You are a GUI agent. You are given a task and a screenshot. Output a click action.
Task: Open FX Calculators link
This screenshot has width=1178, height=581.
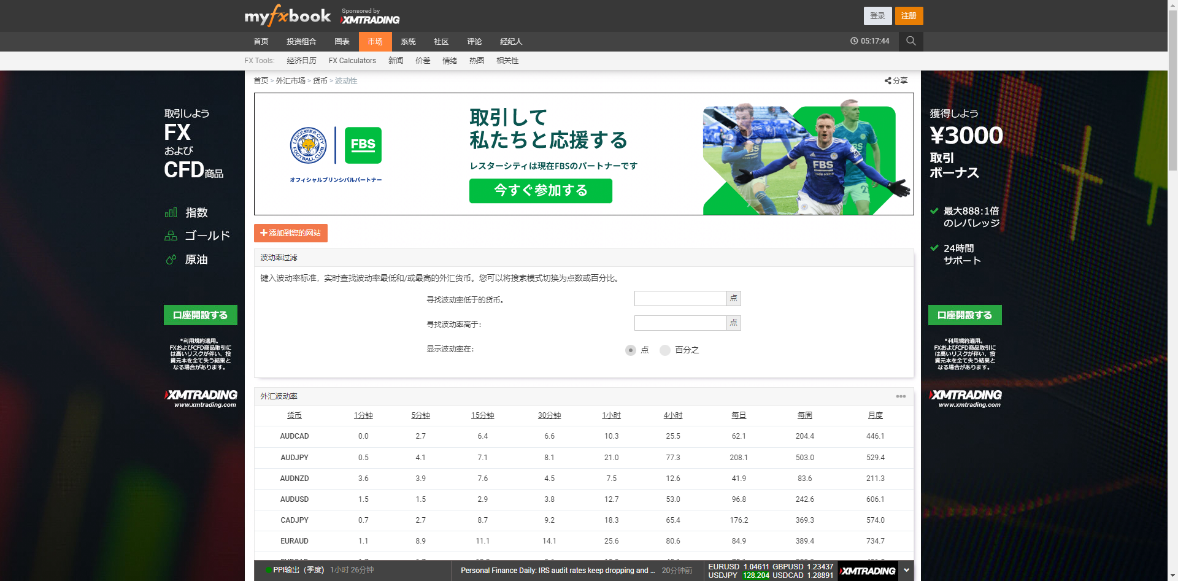pyautogui.click(x=352, y=61)
